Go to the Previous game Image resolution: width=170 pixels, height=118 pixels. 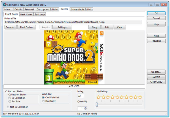156,41
